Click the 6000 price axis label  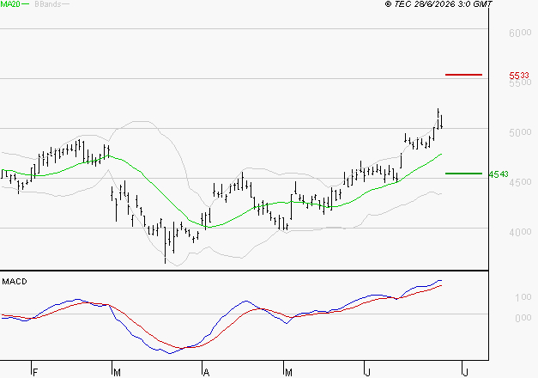(520, 33)
